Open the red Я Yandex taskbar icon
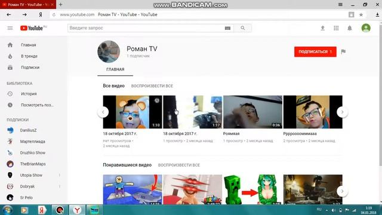The width and height of the screenshot is (382, 215). click(x=42, y=210)
